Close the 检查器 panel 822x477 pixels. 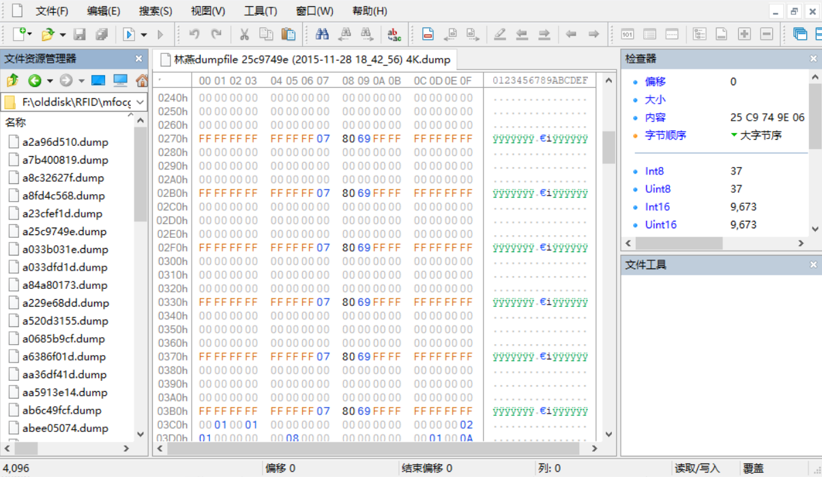pyautogui.click(x=813, y=59)
